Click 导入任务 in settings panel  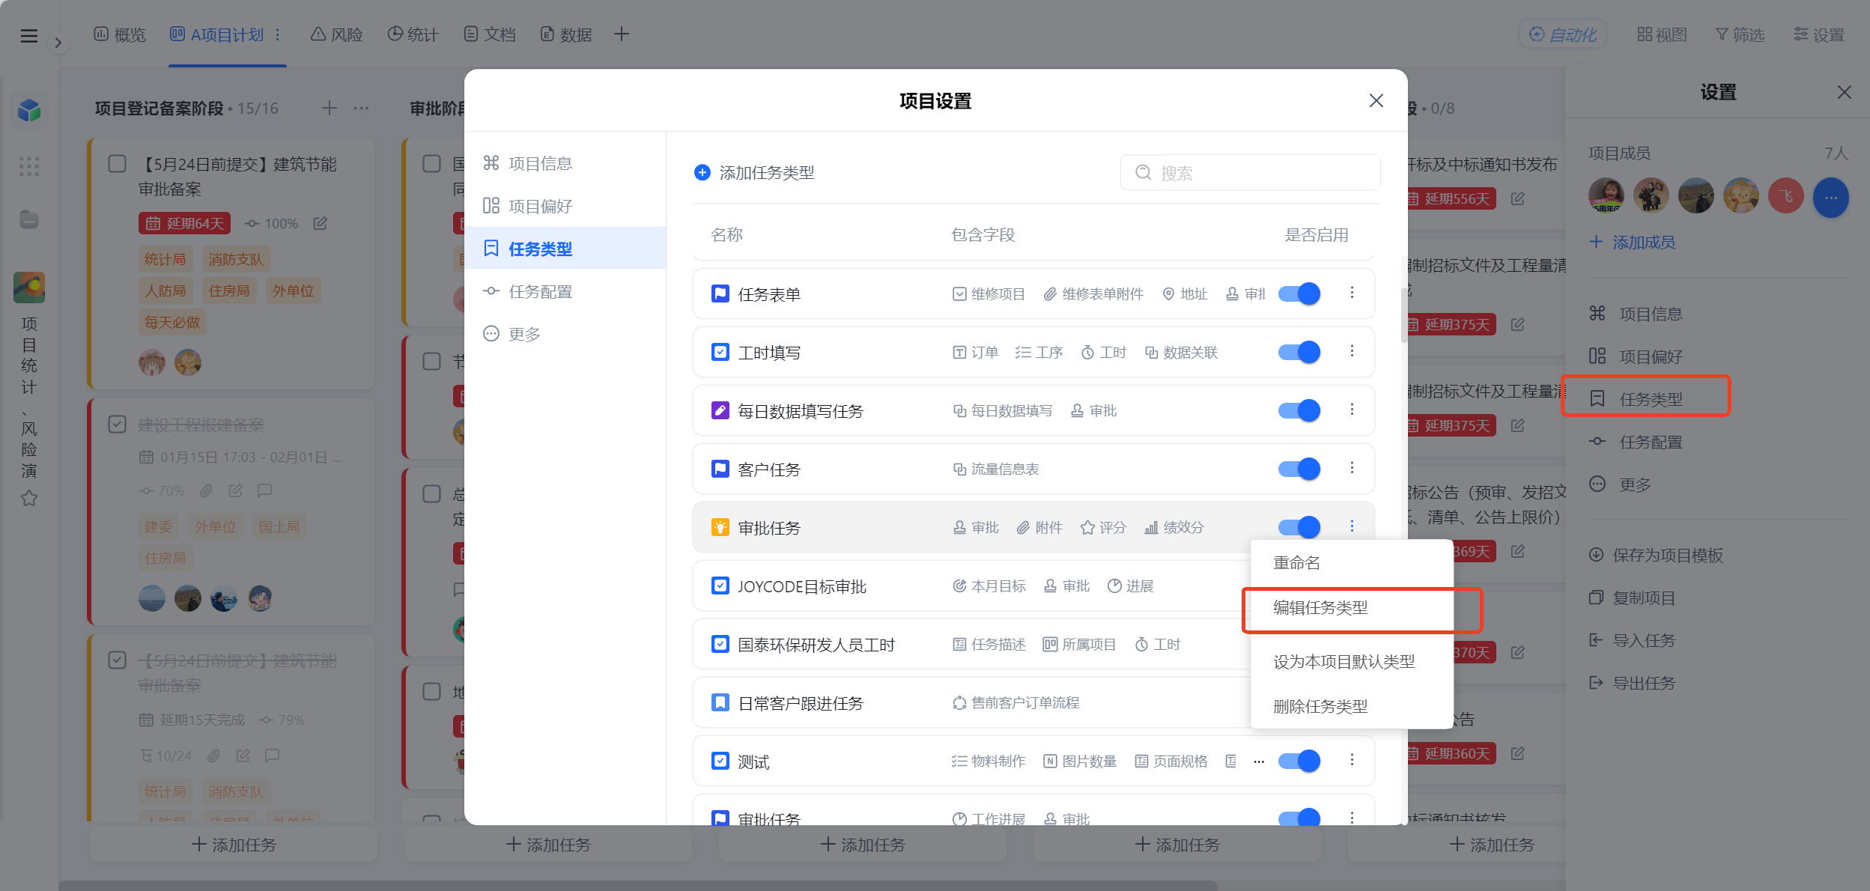click(x=1632, y=640)
